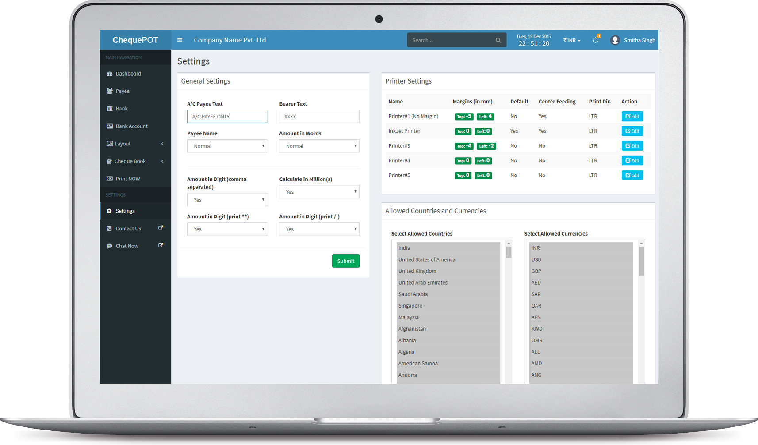Click the Chat Now bubble icon
Screen dimensions: 758x445
(x=109, y=246)
